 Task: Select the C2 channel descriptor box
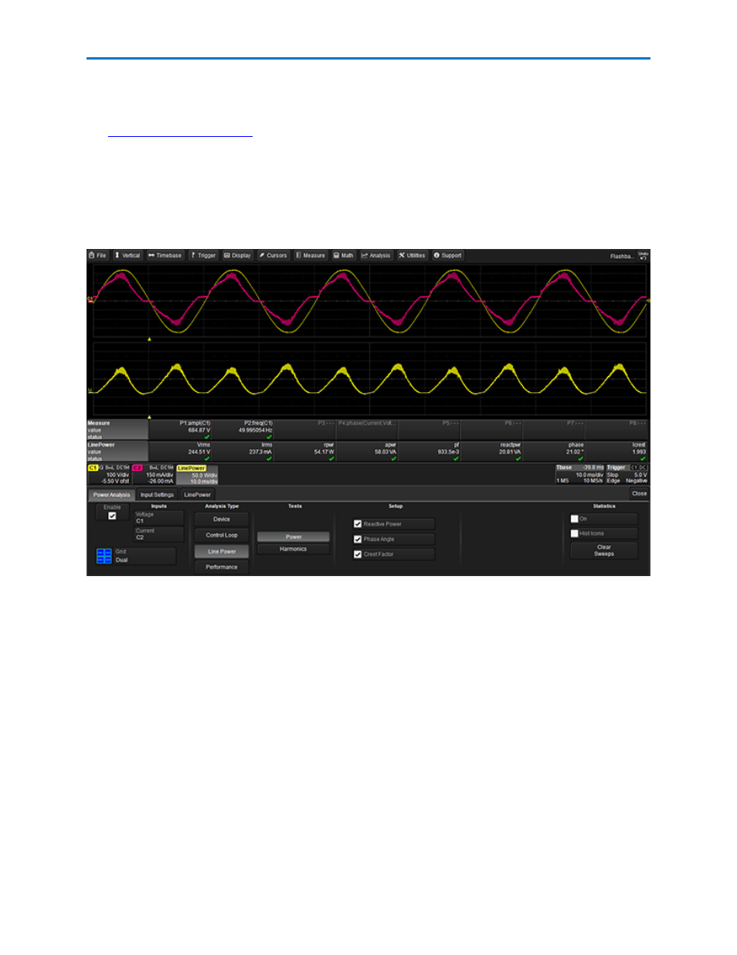(x=153, y=475)
